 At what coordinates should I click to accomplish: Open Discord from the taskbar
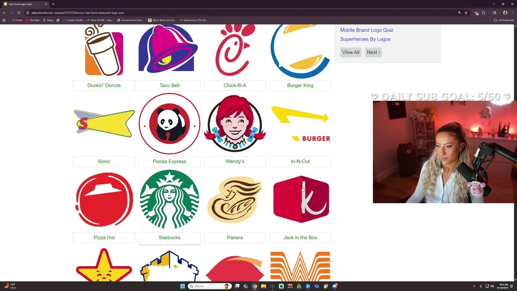(x=335, y=286)
